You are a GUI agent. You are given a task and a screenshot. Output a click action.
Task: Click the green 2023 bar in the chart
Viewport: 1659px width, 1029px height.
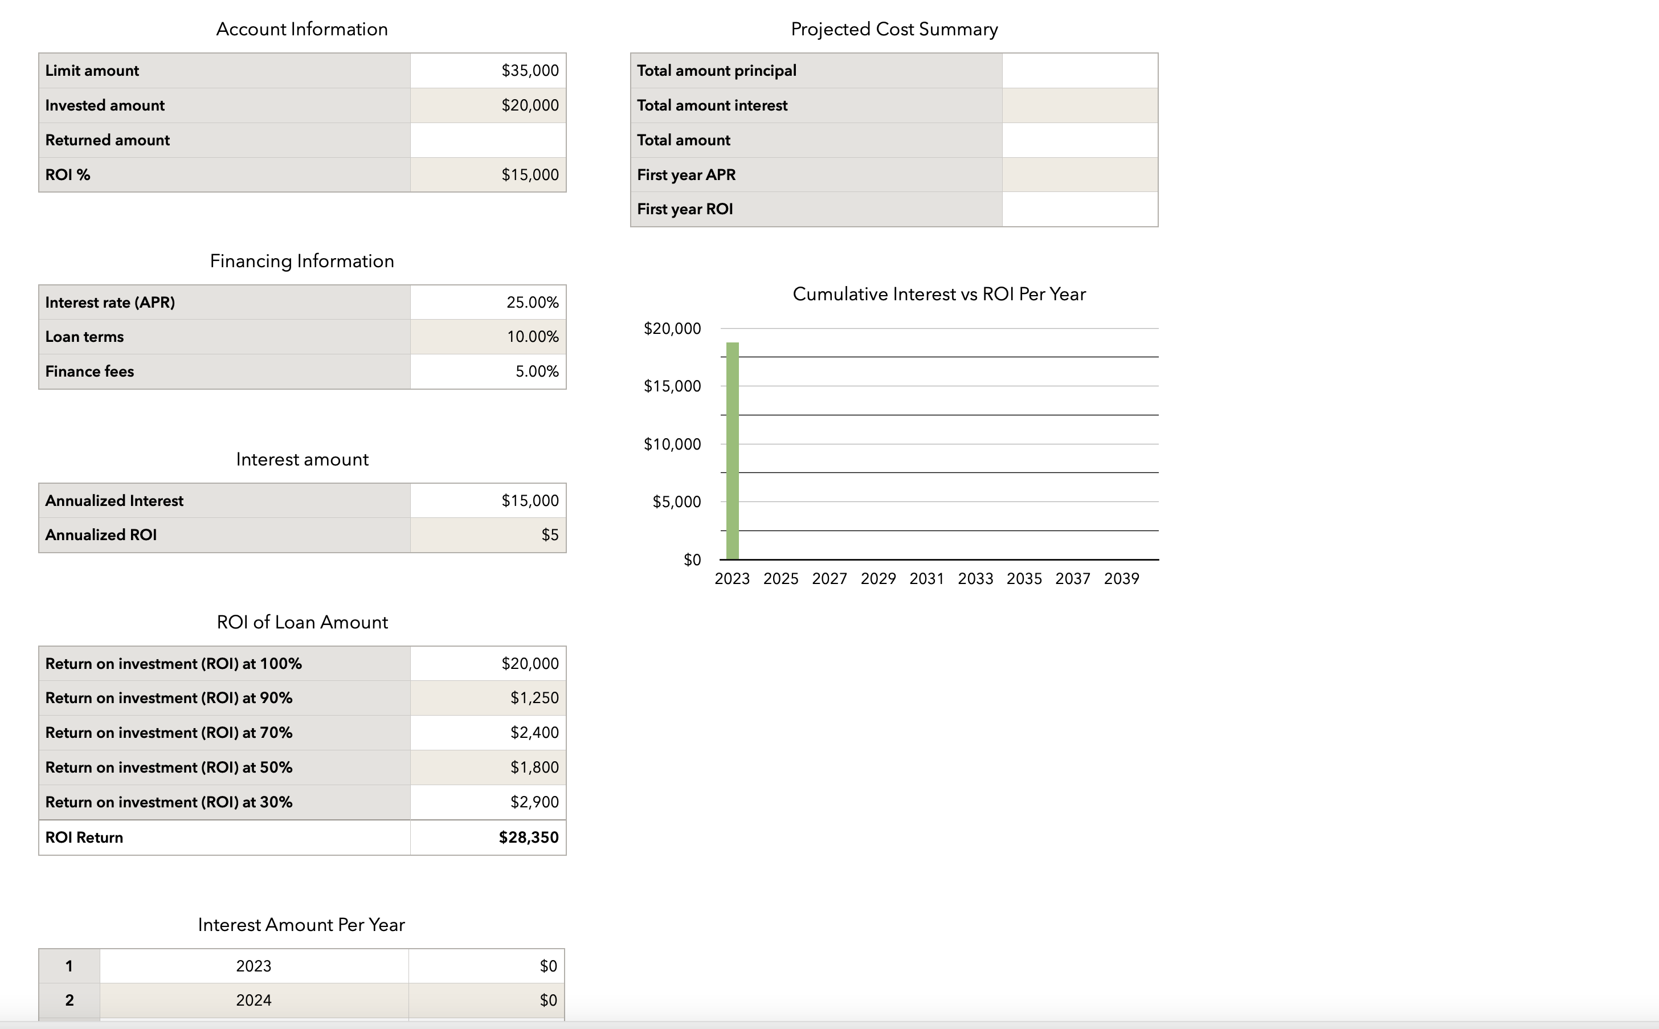click(733, 449)
